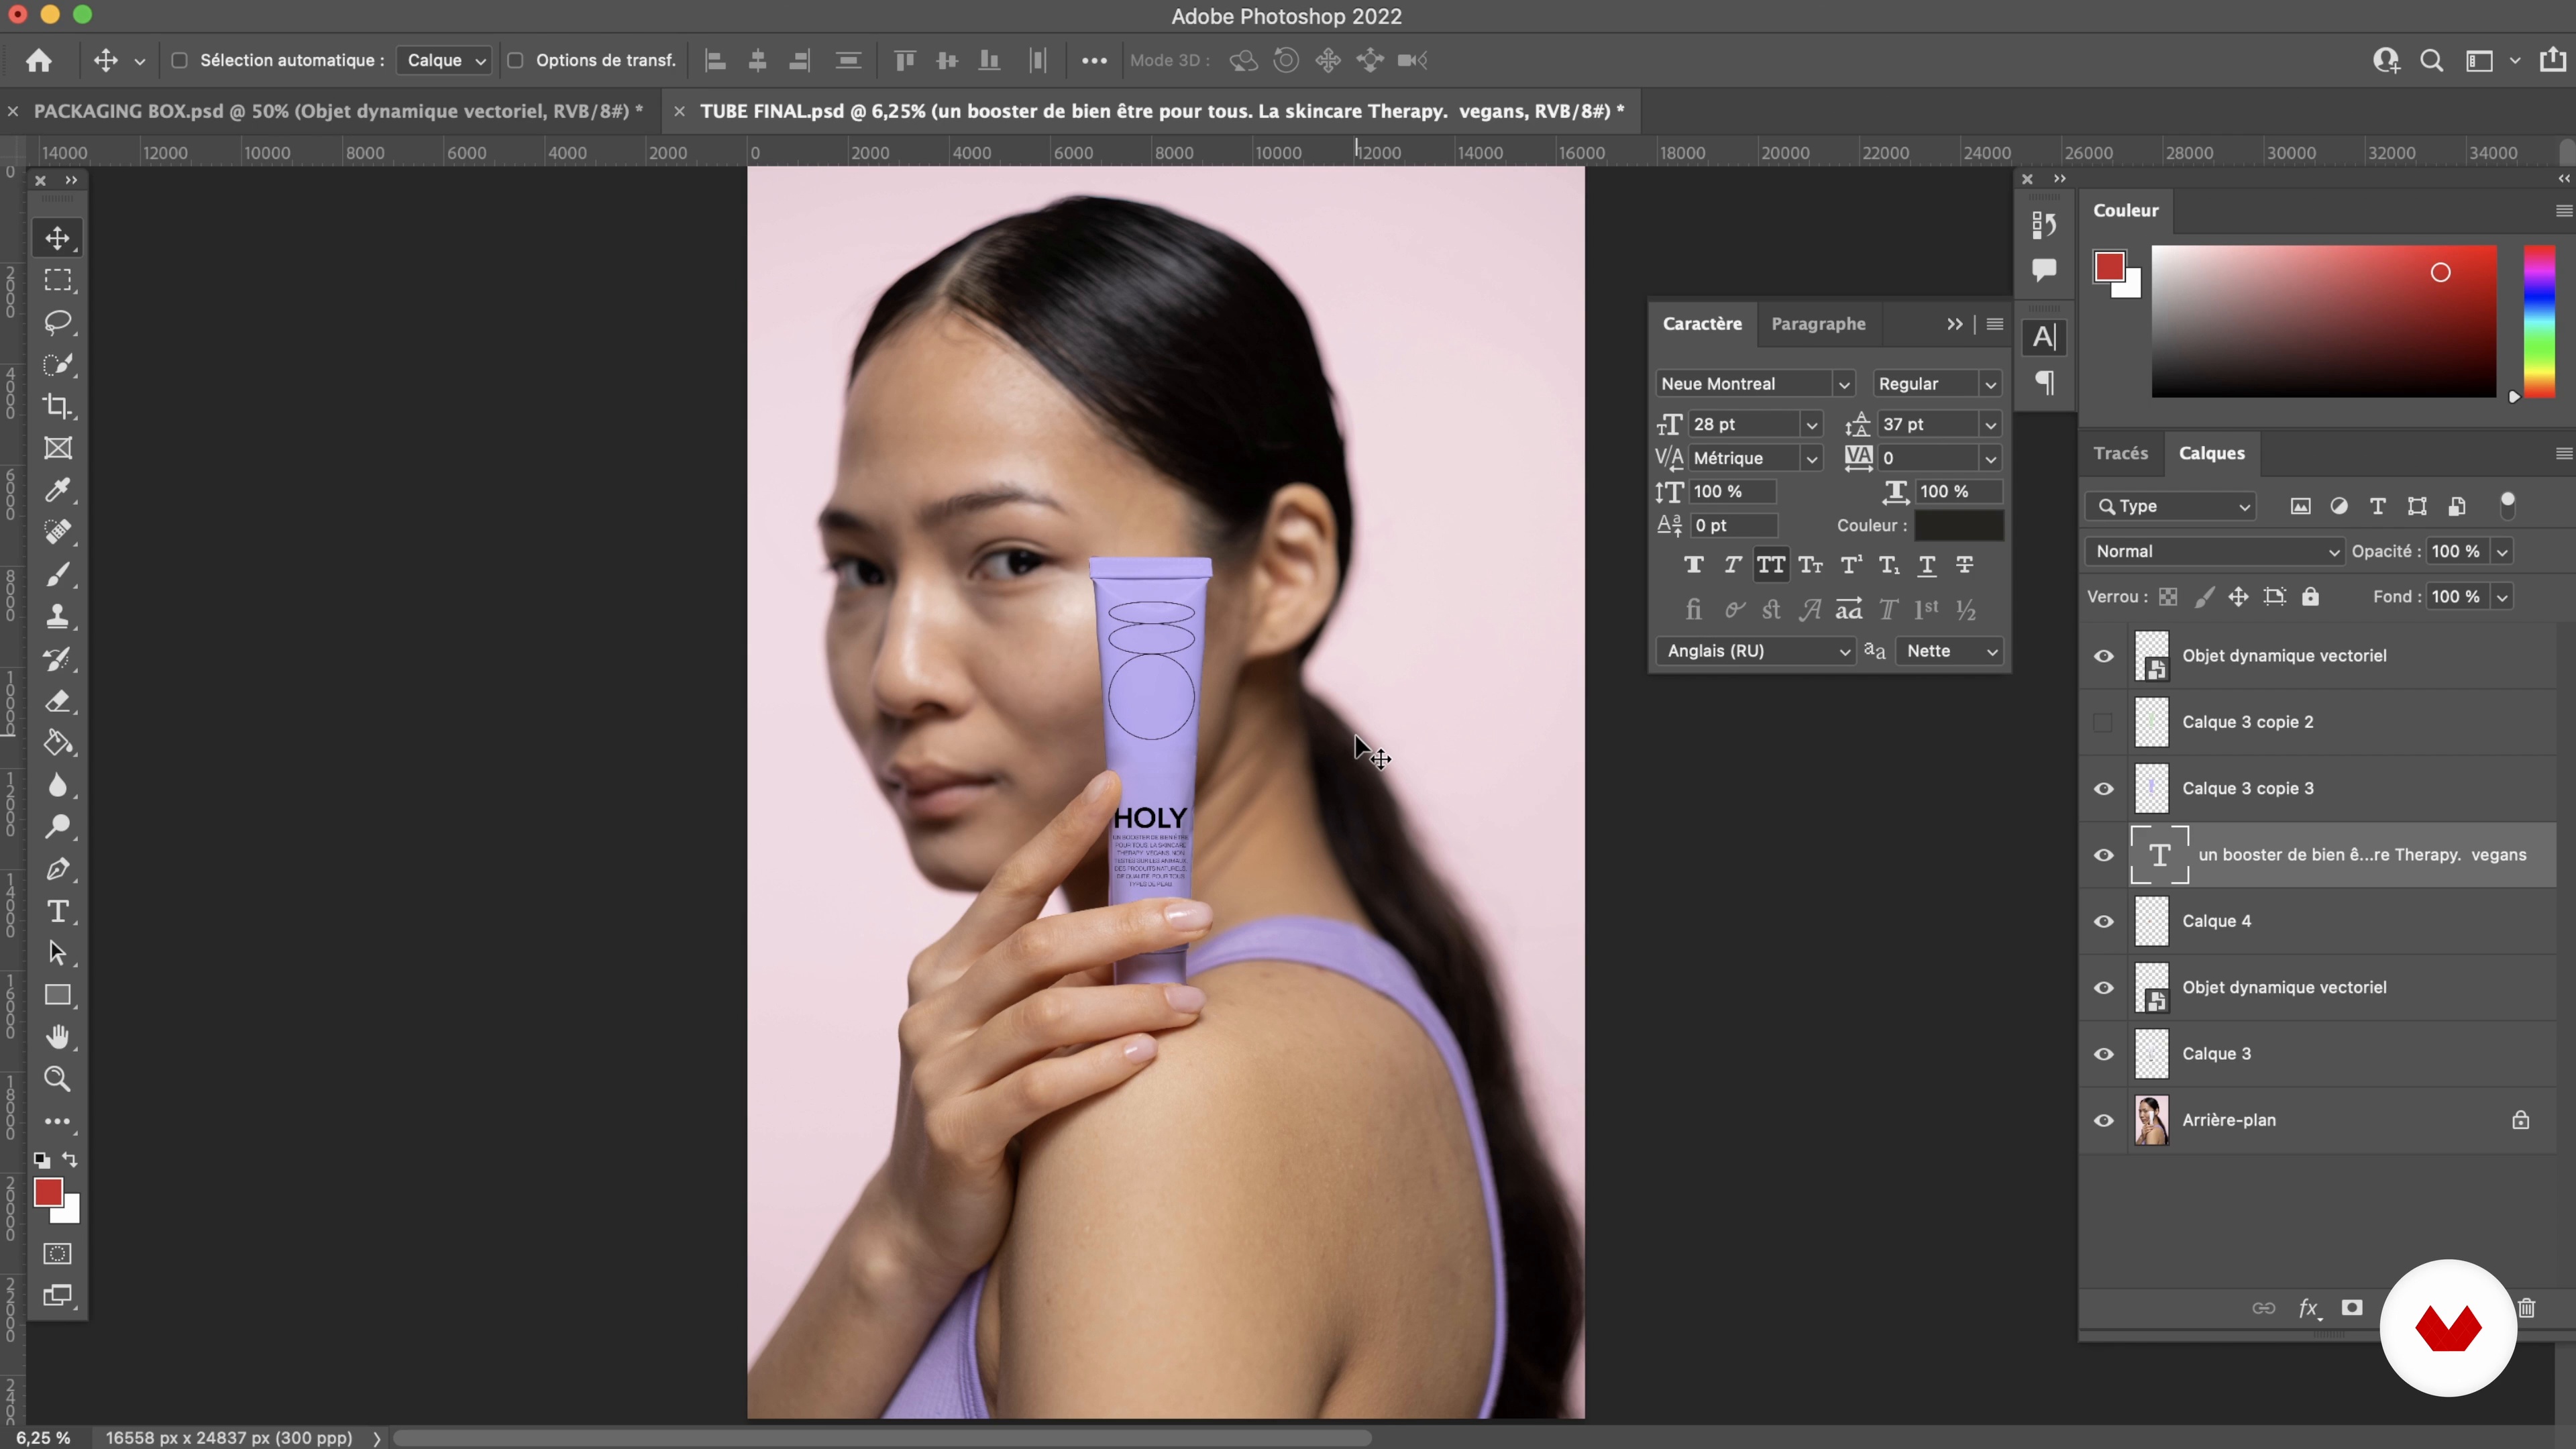
Task: Pick the Eyedropper tool
Action: 57,490
